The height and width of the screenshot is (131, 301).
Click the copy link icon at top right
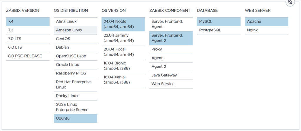pyautogui.click(x=290, y=2)
